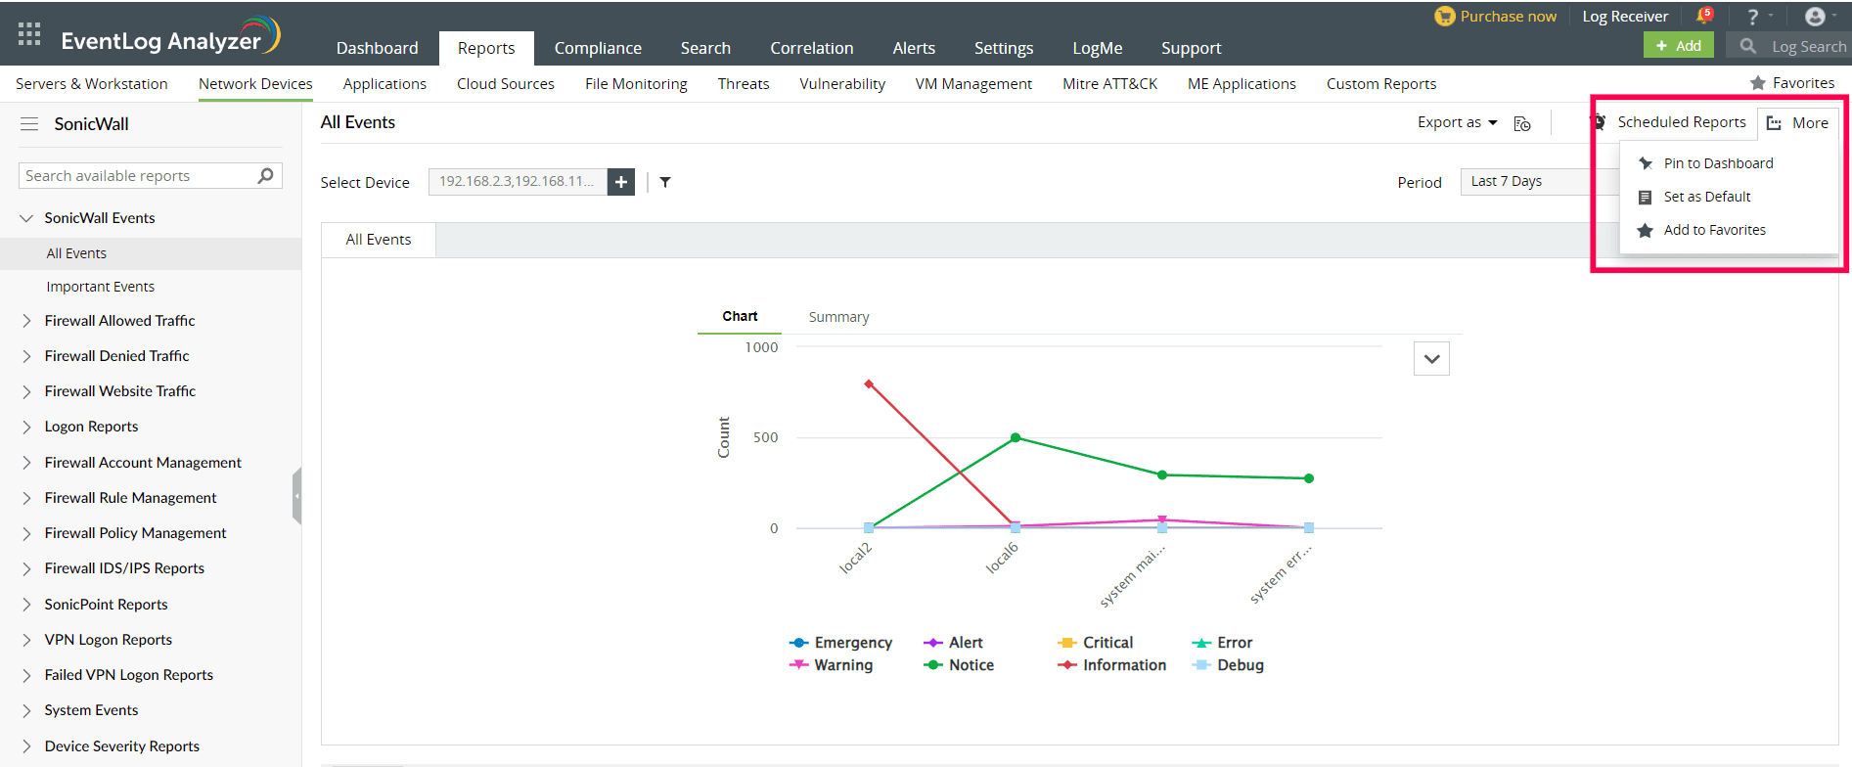Click the export history icon
Image resolution: width=1852 pixels, height=767 pixels.
click(1522, 123)
